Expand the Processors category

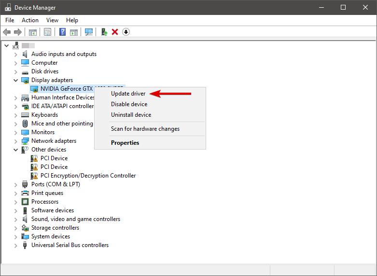pyautogui.click(x=16, y=202)
